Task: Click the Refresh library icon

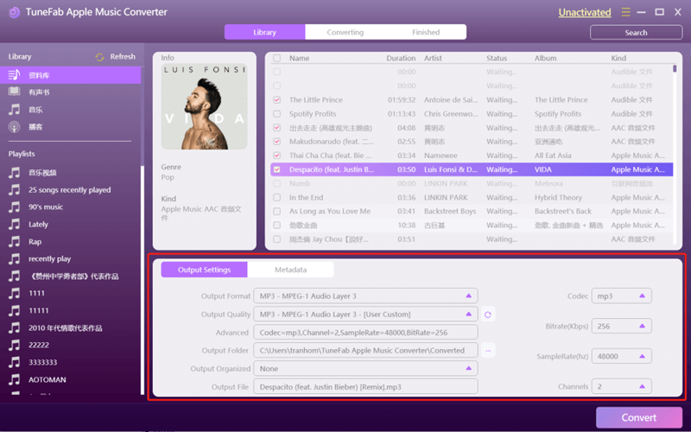Action: coord(100,57)
